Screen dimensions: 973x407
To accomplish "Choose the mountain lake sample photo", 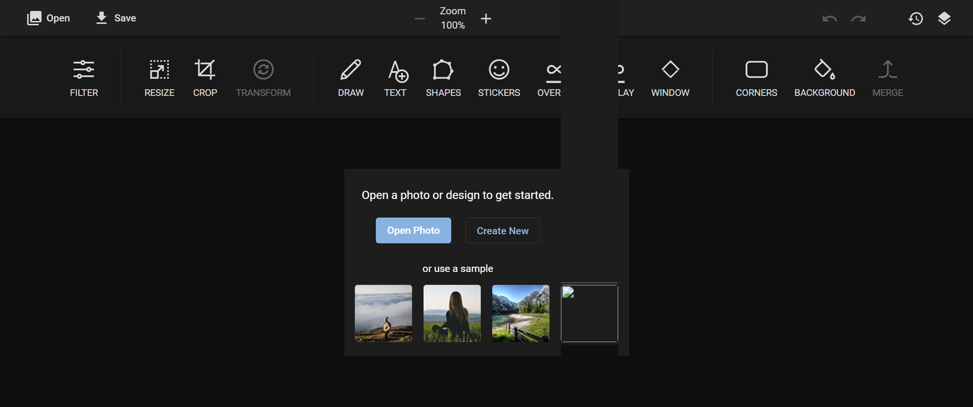I will tap(521, 313).
